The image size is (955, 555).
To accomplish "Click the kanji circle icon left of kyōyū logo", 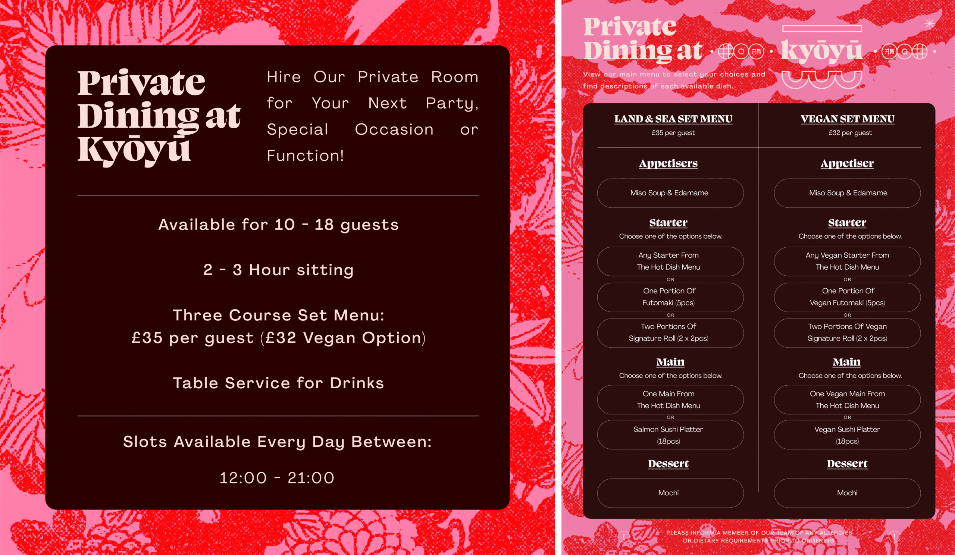I will pyautogui.click(x=756, y=51).
